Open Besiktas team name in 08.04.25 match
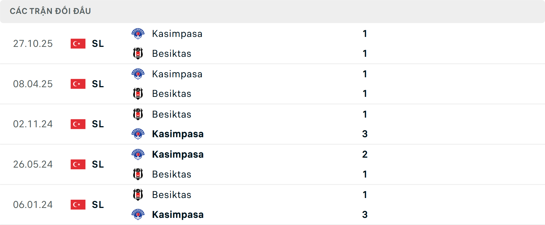The width and height of the screenshot is (545, 225). tap(171, 94)
